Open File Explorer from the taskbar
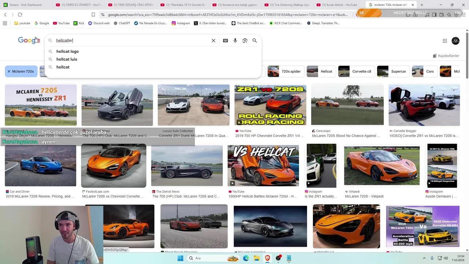Screen dimensions: 469x264 tap(256, 258)
